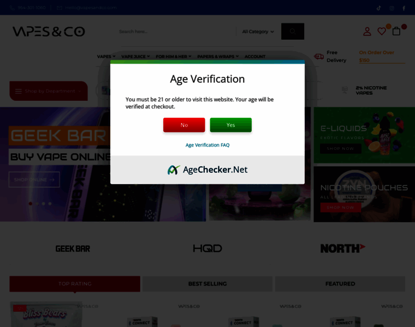Expand the FOR HIM & HER menu
This screenshot has width=415, height=327.
173,57
